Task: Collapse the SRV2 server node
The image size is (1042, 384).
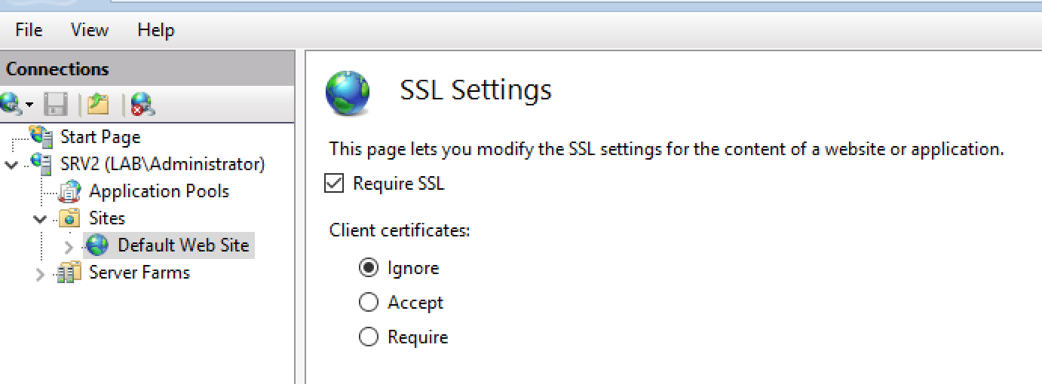Action: 11,164
